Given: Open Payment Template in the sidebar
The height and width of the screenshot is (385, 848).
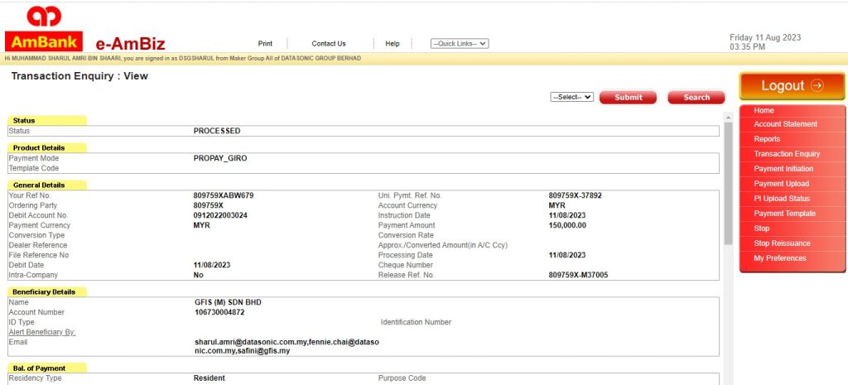Looking at the screenshot, I should pos(784,214).
